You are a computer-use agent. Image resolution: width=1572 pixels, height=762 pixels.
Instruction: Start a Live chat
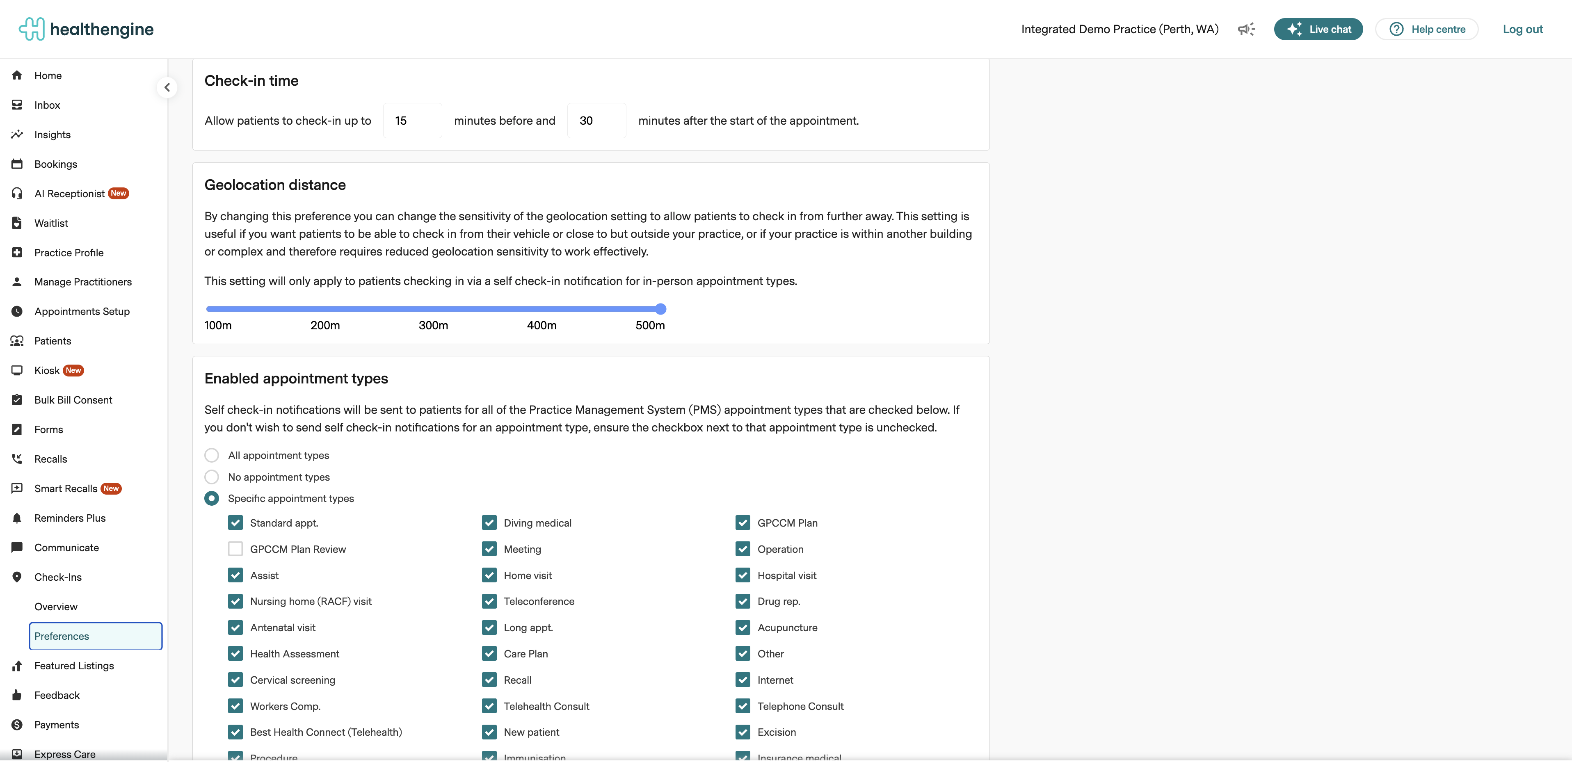[x=1318, y=29]
